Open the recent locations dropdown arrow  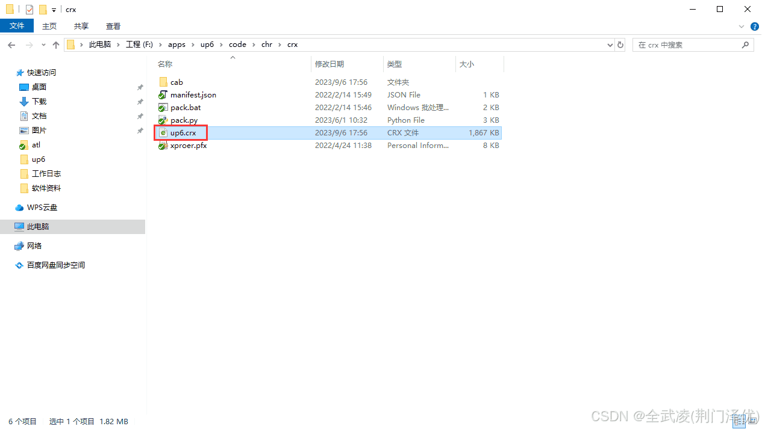point(43,45)
